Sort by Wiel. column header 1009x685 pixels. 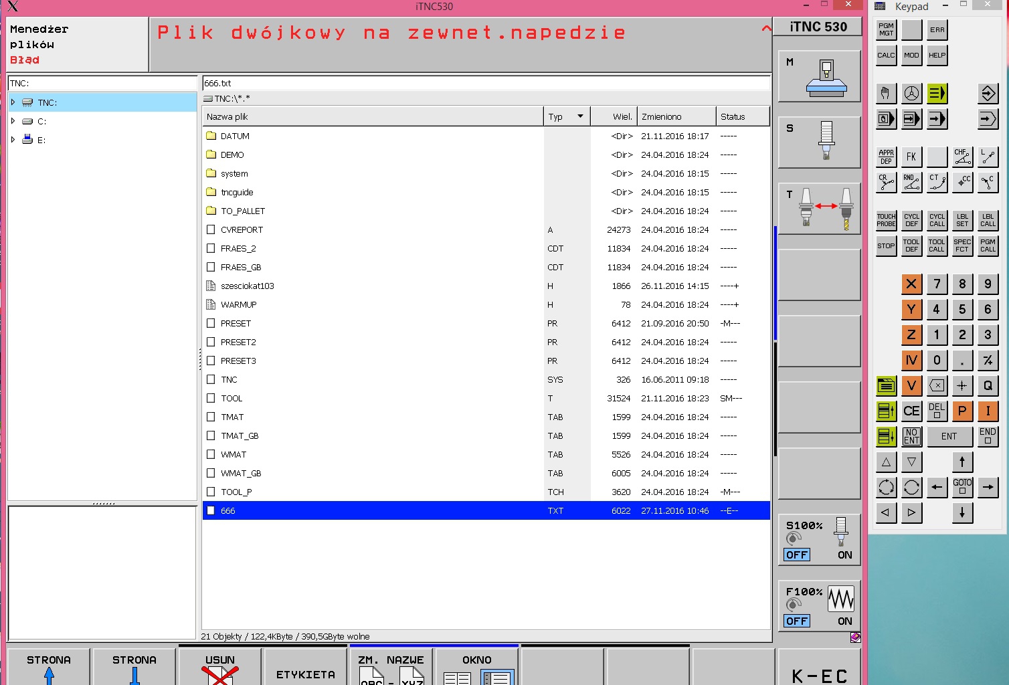click(614, 116)
